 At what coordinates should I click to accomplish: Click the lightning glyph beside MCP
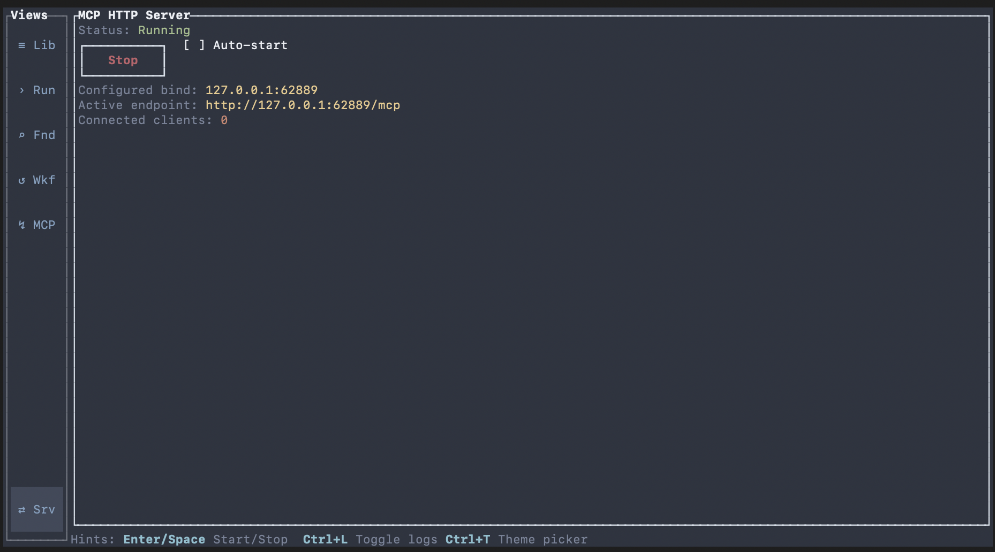pyautogui.click(x=21, y=225)
